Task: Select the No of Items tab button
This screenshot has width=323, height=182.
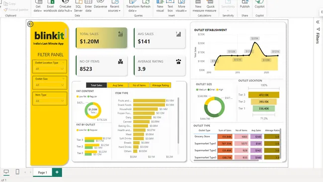Action: 139,85
